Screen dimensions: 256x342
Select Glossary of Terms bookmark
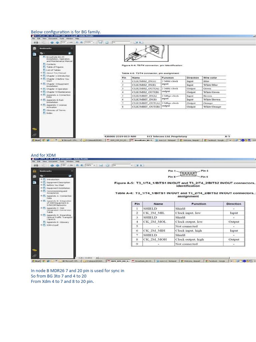(56, 110)
